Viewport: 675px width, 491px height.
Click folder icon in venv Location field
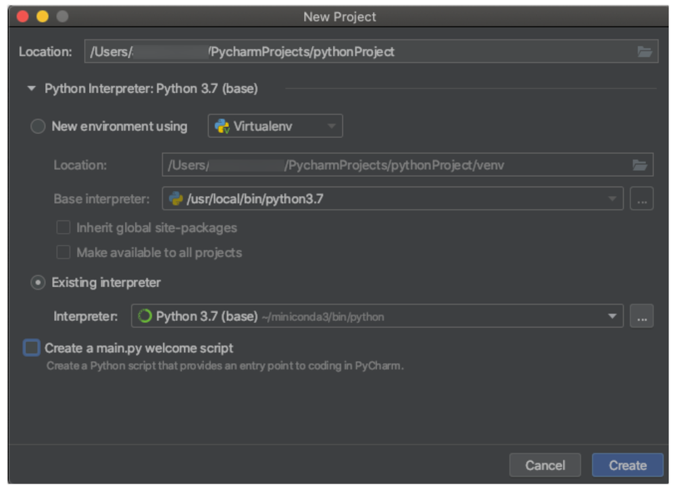point(639,165)
